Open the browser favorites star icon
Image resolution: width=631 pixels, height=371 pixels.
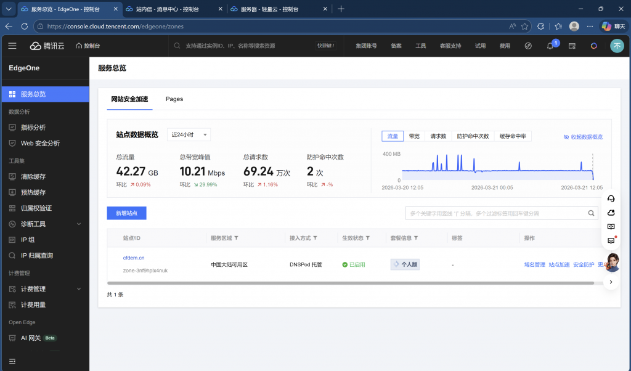pos(524,26)
